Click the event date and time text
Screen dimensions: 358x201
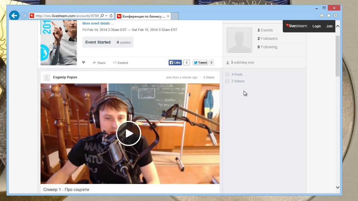[x=130, y=30]
